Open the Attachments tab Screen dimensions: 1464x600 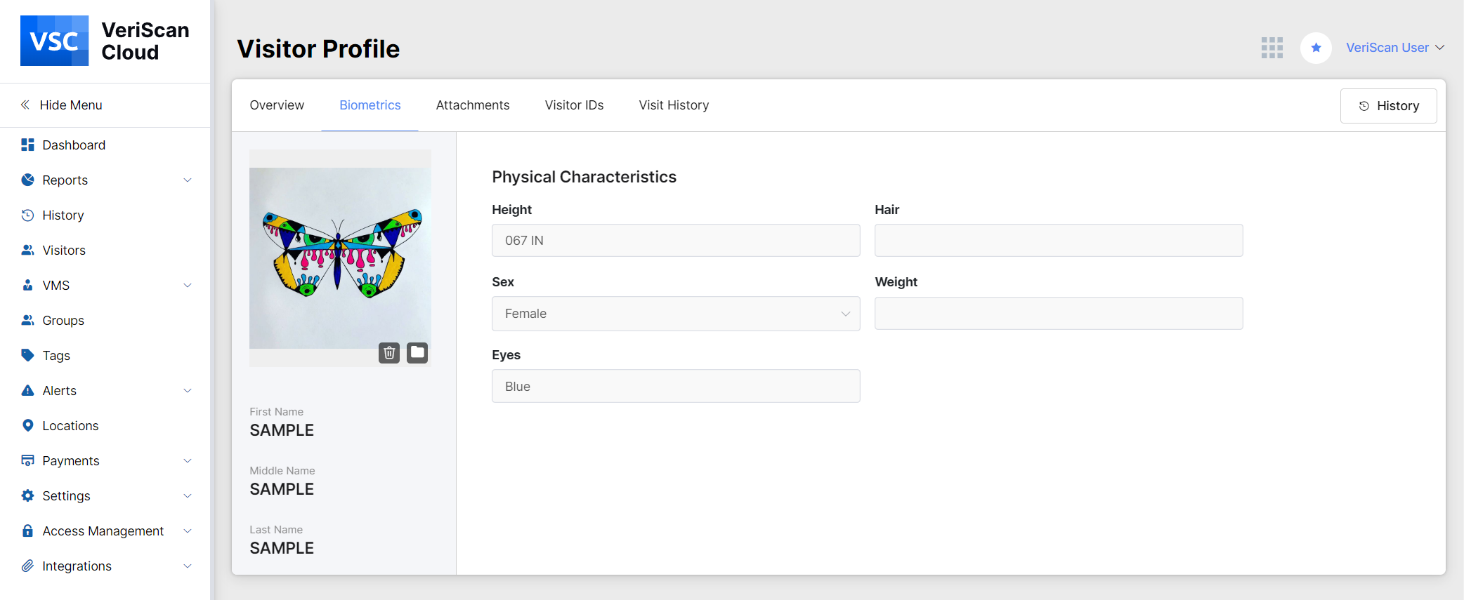pyautogui.click(x=473, y=105)
